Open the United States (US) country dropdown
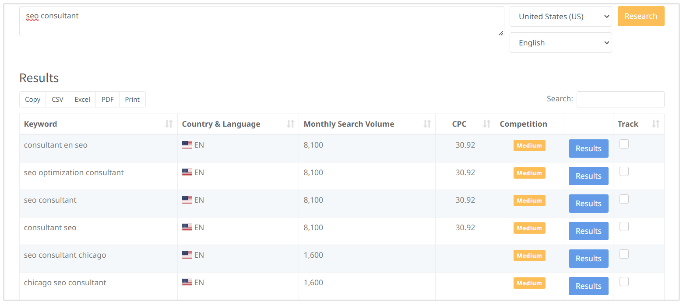The image size is (683, 304). 560,17
